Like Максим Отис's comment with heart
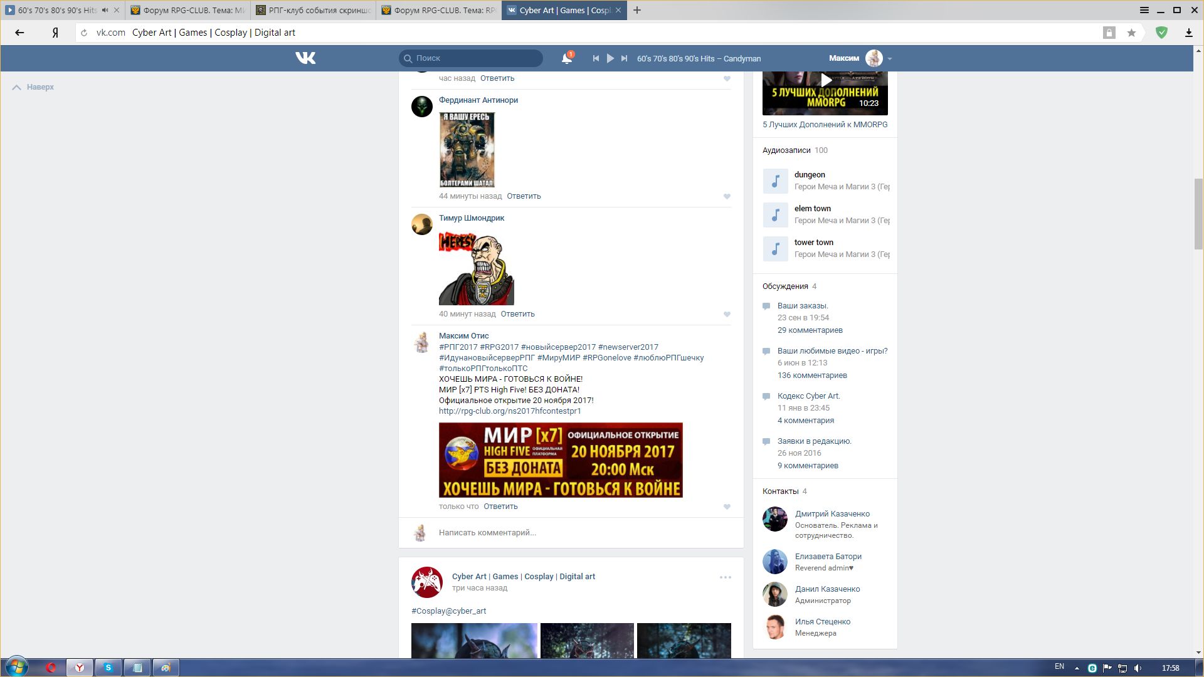1204x677 pixels. (727, 506)
